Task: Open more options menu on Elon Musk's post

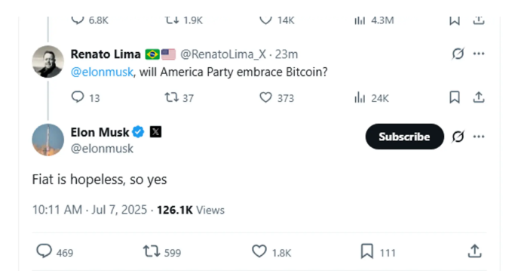Action: (479, 137)
